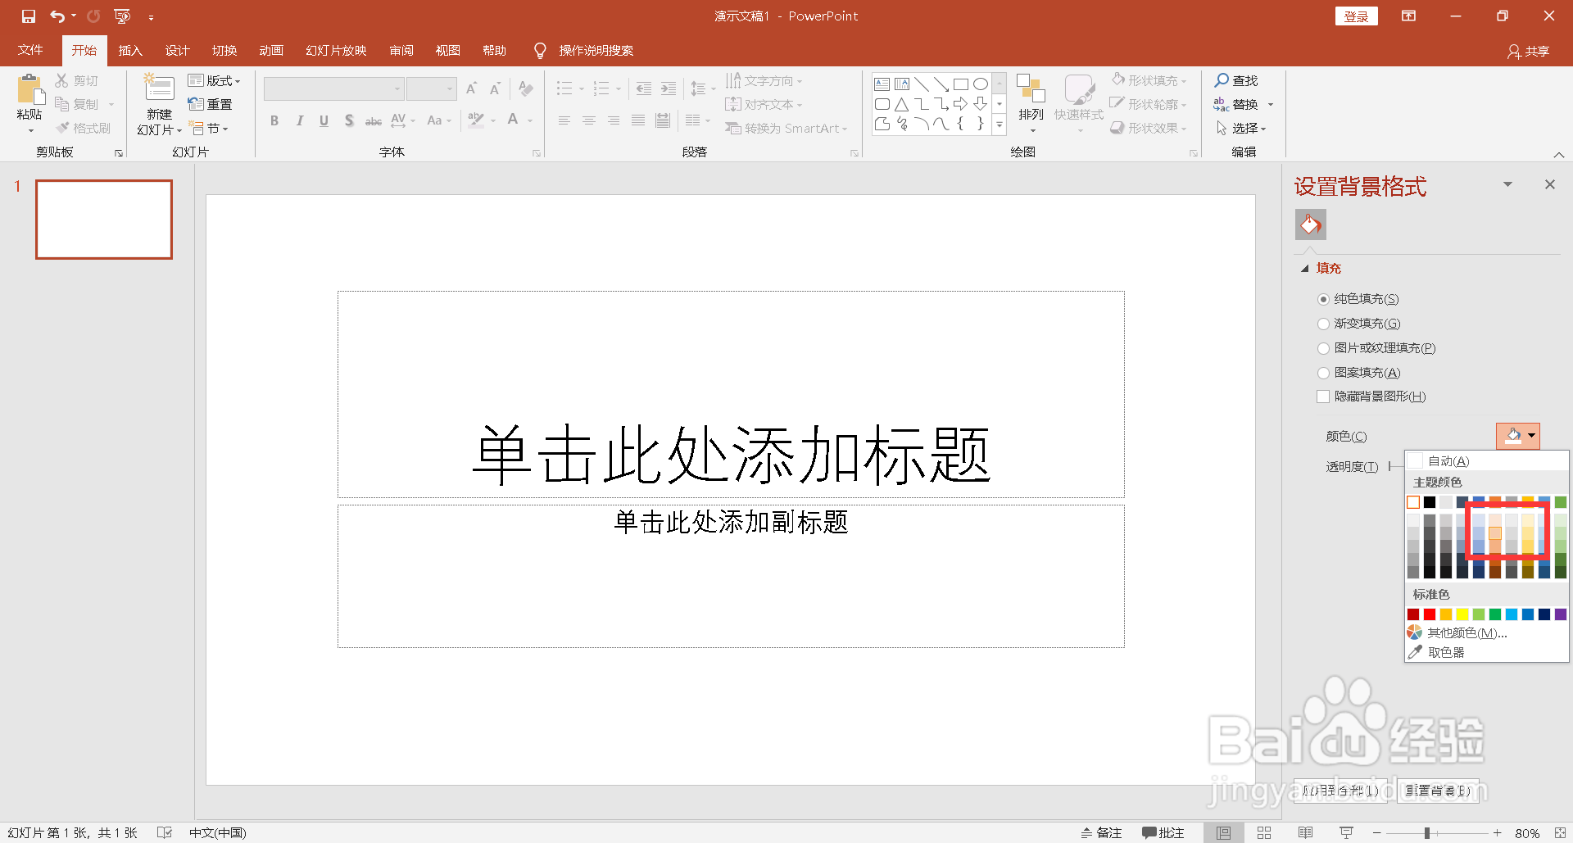
Task: Select the Solid fill (纯色填充) radio button
Action: point(1323,299)
